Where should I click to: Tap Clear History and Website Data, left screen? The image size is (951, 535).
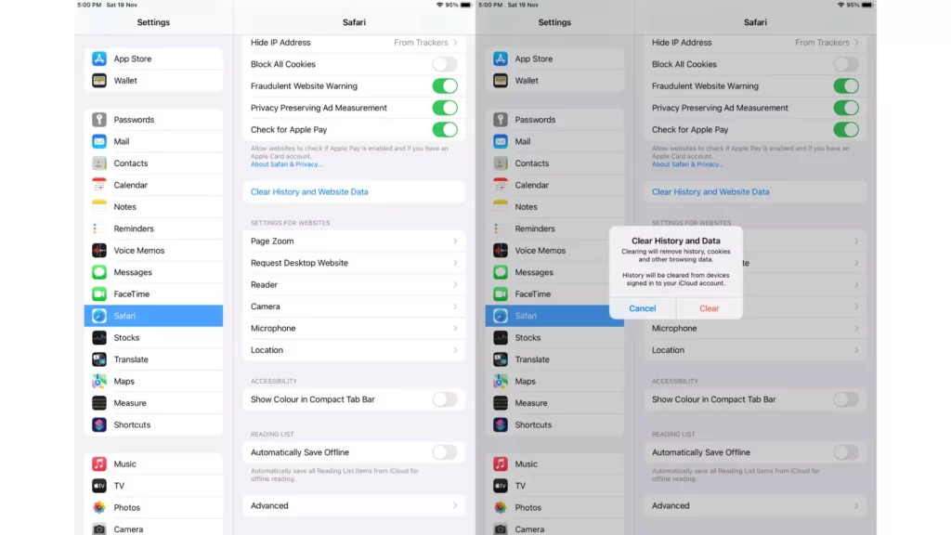(x=309, y=191)
